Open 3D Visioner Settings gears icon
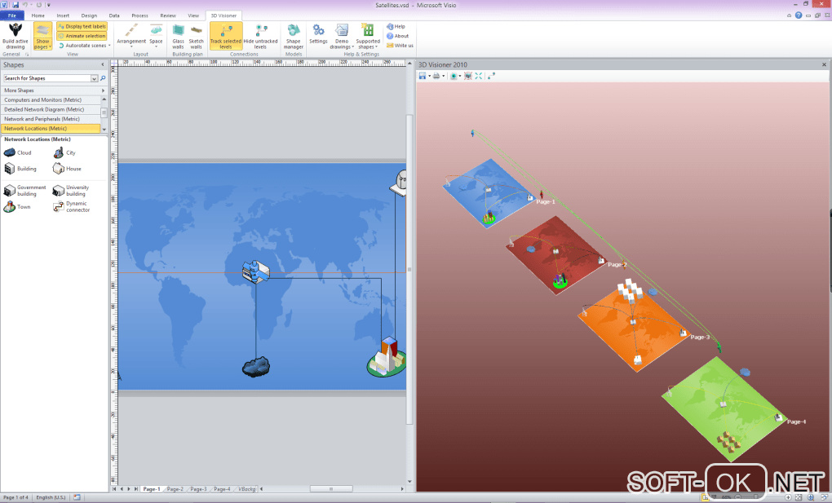Screen dimensions: 832x503 pyautogui.click(x=318, y=33)
